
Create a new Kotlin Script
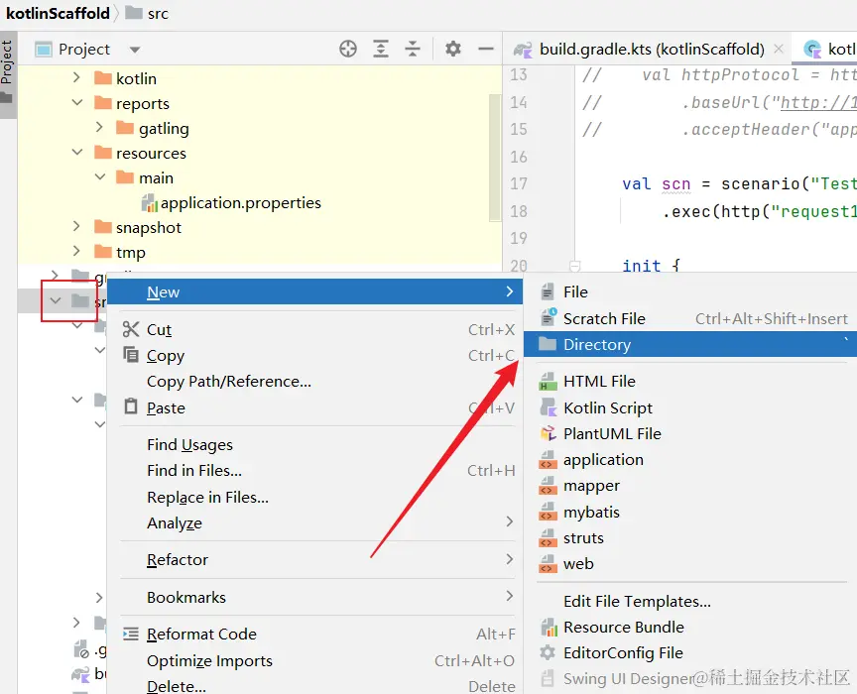pyautogui.click(x=690, y=407)
